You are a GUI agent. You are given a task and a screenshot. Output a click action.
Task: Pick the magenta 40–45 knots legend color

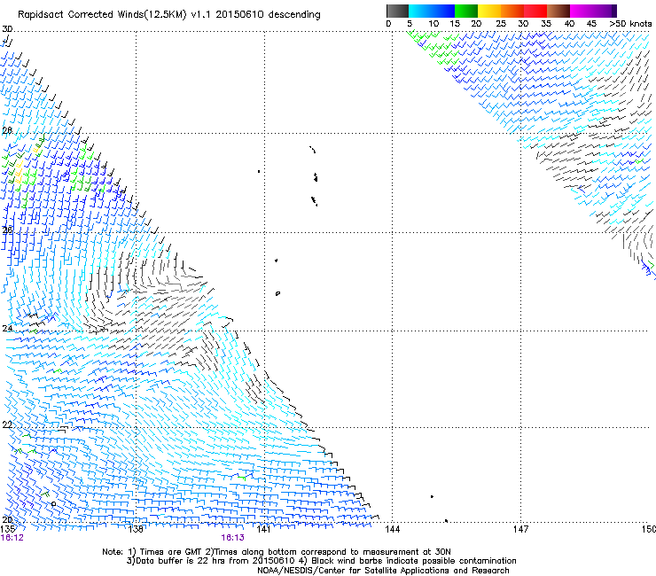point(582,11)
